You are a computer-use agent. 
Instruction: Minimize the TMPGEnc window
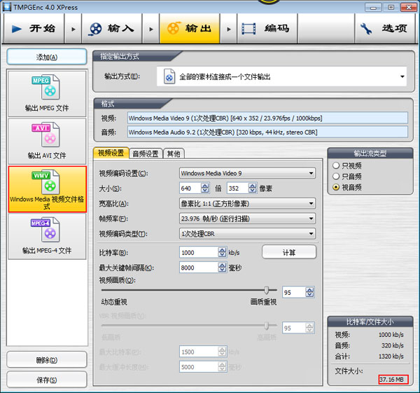coord(373,7)
